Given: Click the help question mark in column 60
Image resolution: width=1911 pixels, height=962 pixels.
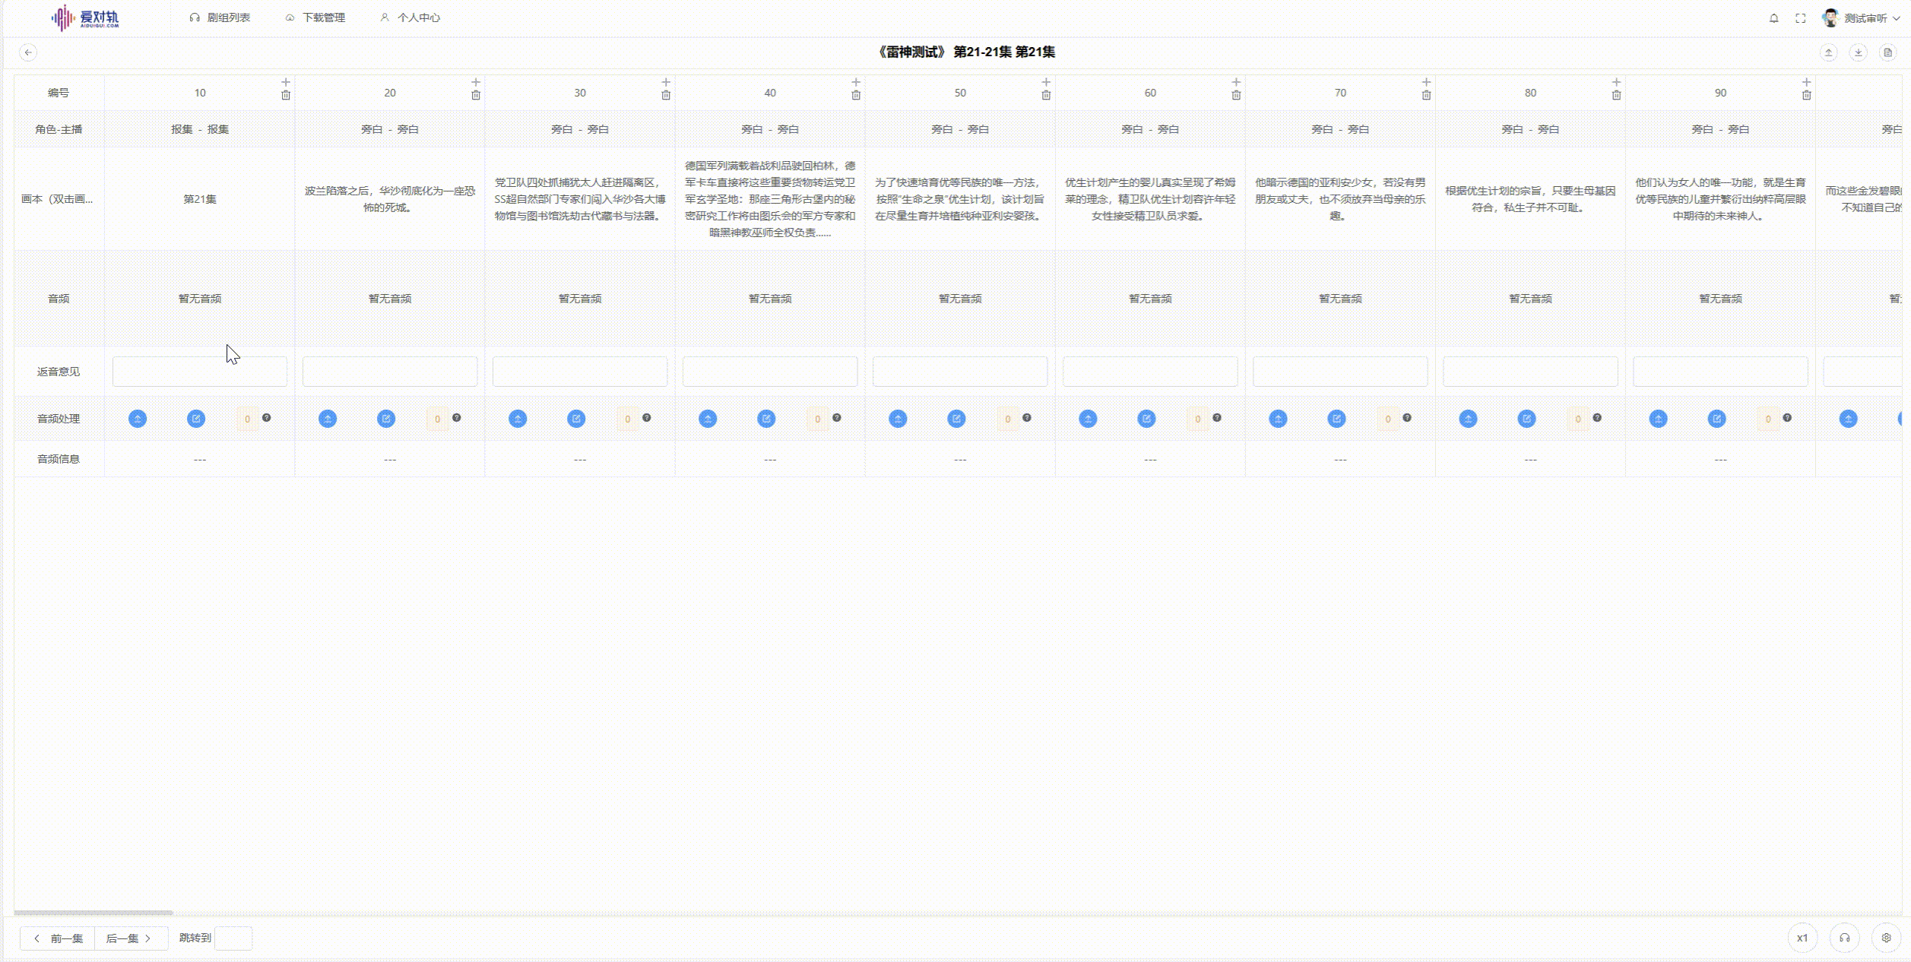Looking at the screenshot, I should pos(1217,417).
